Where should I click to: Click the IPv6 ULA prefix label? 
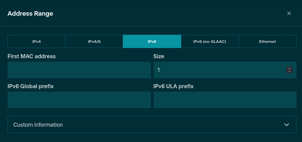point(173,86)
